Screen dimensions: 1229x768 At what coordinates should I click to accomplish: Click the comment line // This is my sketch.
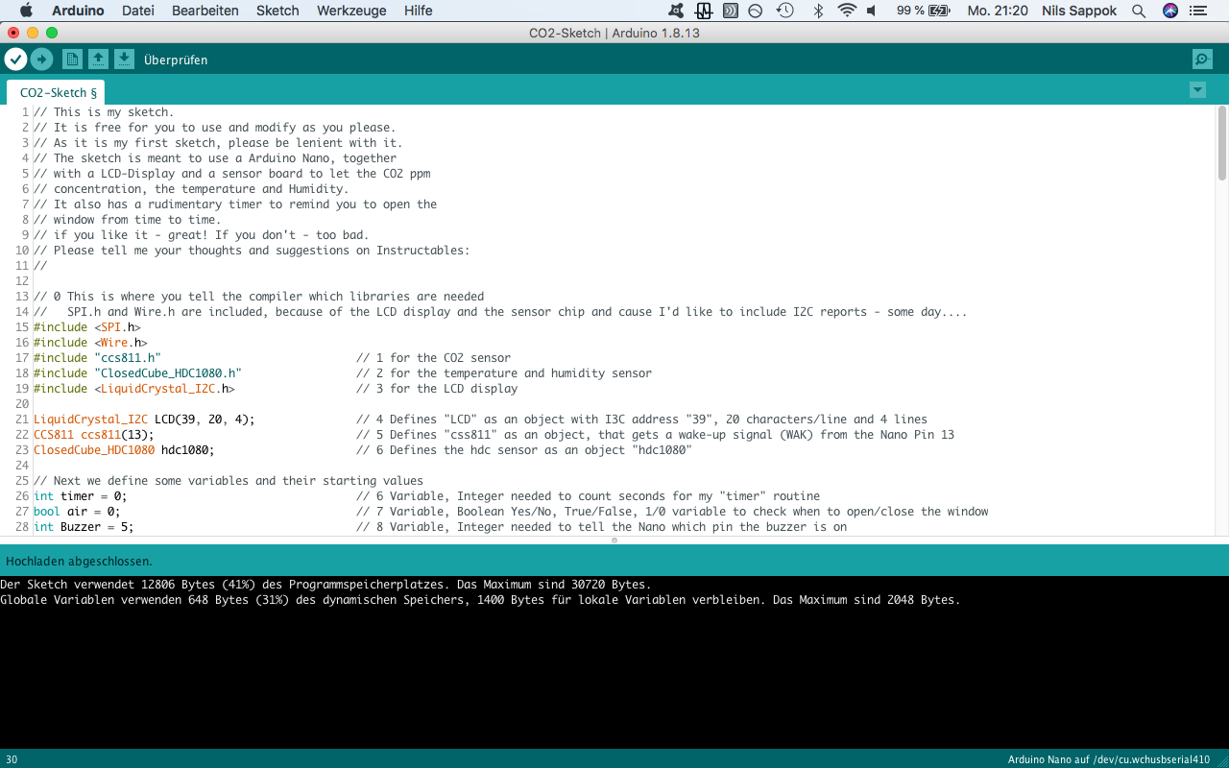tap(104, 112)
